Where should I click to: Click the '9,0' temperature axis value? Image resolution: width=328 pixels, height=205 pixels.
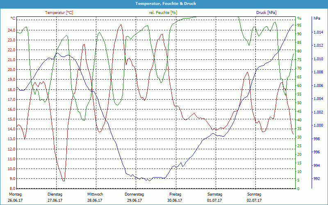tap(12, 179)
